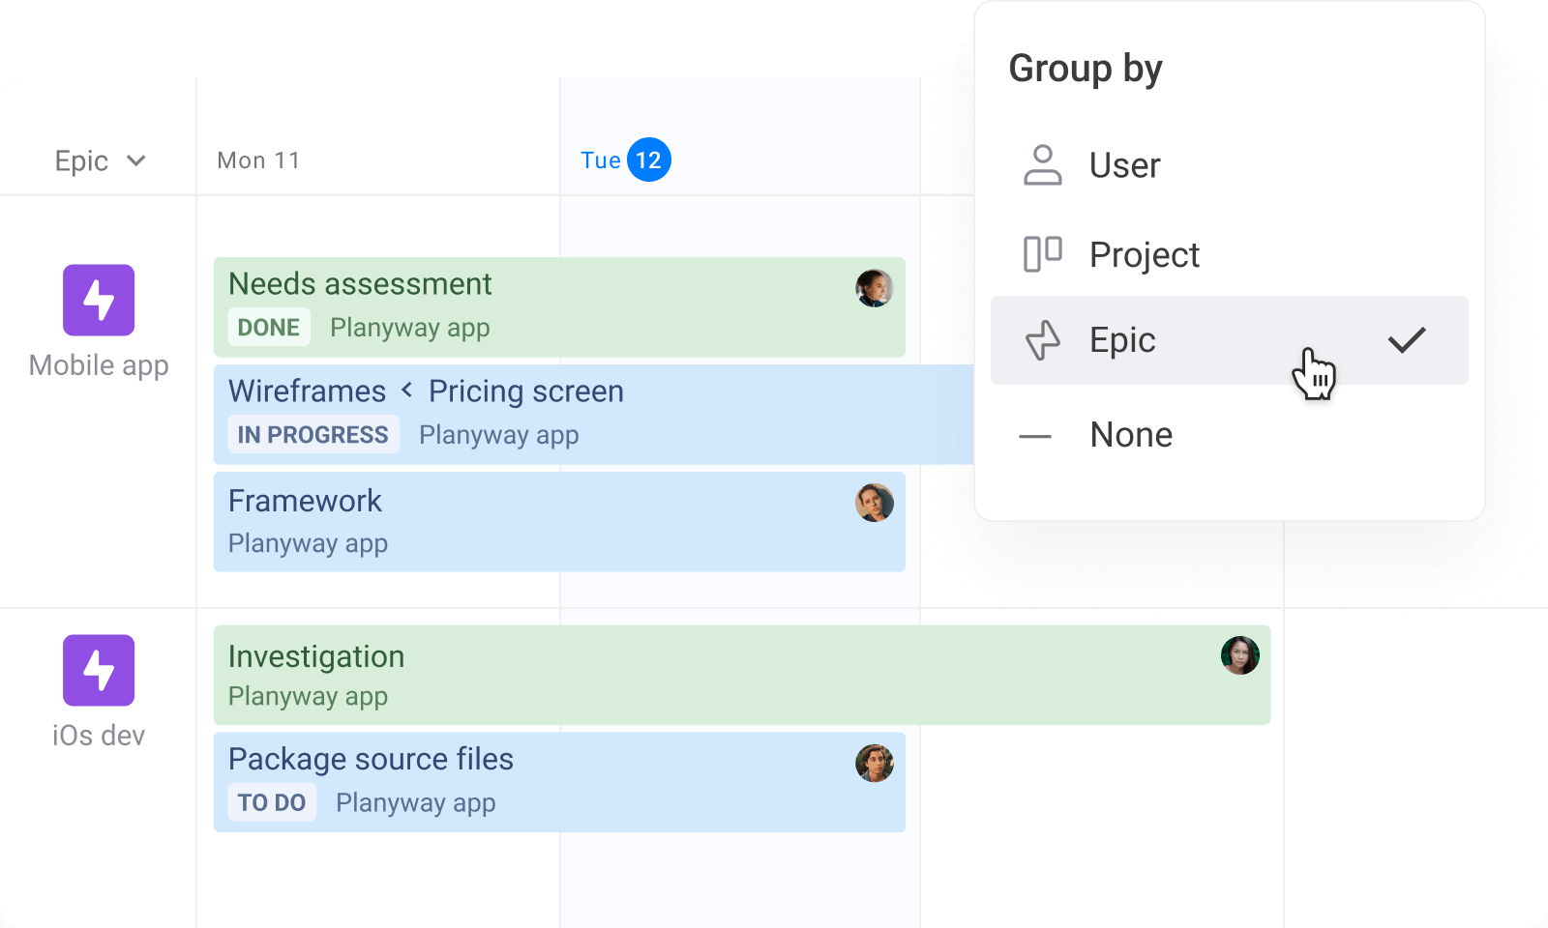Click the avatar on the Package source files card
The width and height of the screenshot is (1548, 928).
tap(874, 763)
